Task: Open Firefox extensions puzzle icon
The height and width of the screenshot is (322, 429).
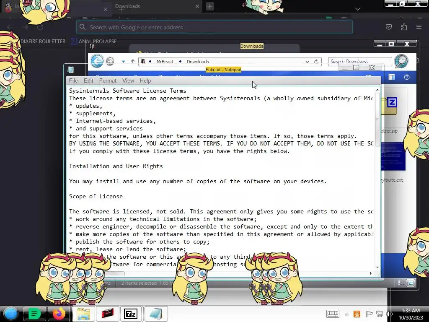Action: (404, 27)
